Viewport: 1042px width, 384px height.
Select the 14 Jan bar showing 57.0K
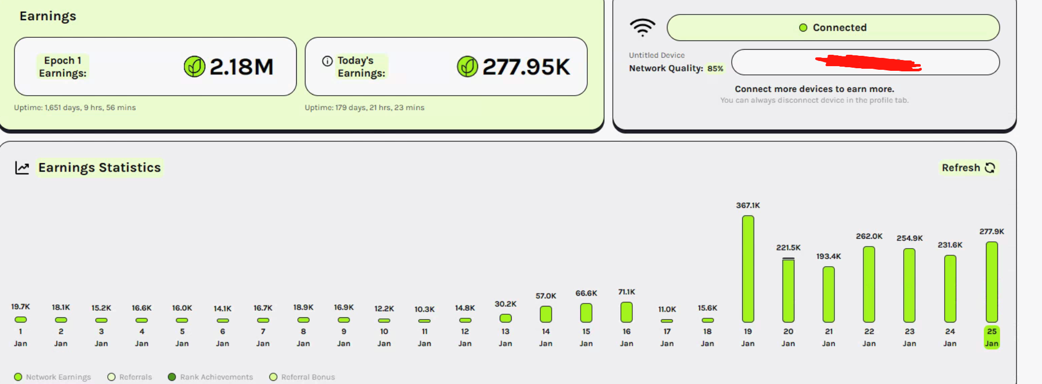tap(546, 314)
